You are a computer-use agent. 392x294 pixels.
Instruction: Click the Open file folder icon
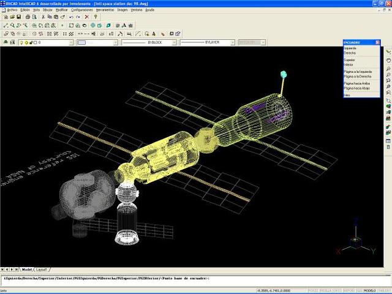[x=12, y=17]
